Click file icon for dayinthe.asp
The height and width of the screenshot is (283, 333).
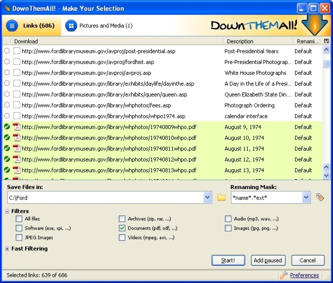point(17,83)
